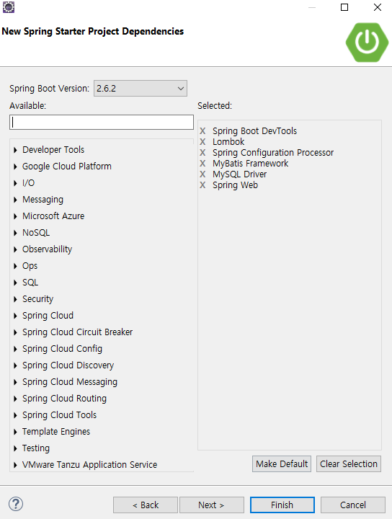Remove Spring Configuration Processor via its X icon

pos(202,153)
